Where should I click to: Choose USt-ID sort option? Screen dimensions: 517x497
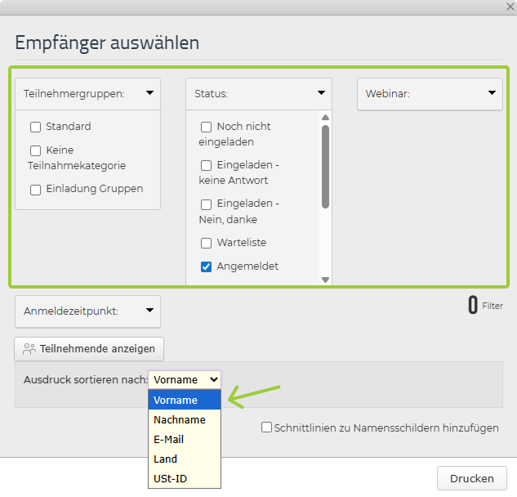170,478
